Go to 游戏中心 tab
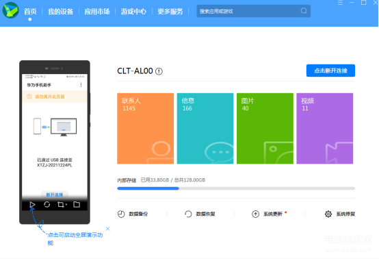 (x=133, y=12)
